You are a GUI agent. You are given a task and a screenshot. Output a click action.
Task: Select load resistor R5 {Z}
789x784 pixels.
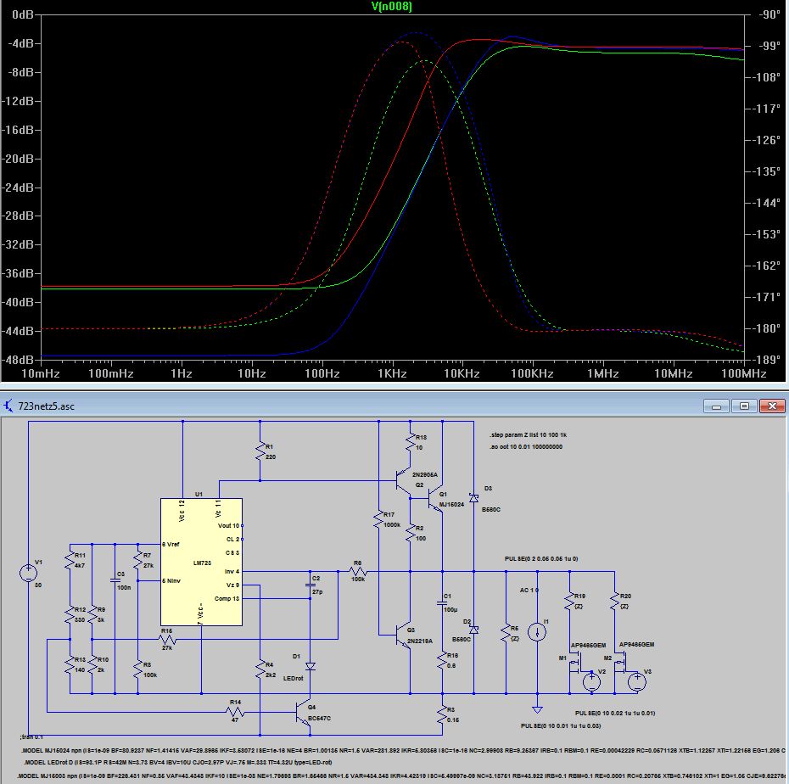pos(506,633)
